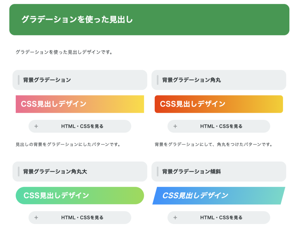The width and height of the screenshot is (299, 228).
Task: Expand HTML・CSSを見る under the rounded orange gradient heading
Action: point(219,126)
